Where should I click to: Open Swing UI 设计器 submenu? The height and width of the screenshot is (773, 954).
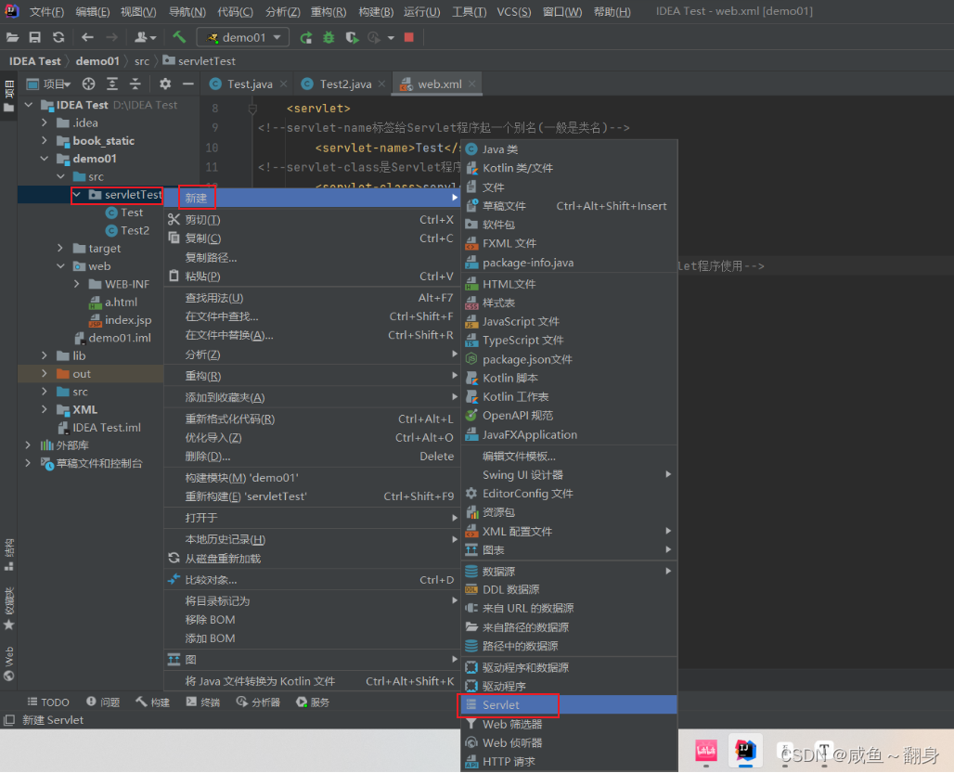(x=569, y=474)
